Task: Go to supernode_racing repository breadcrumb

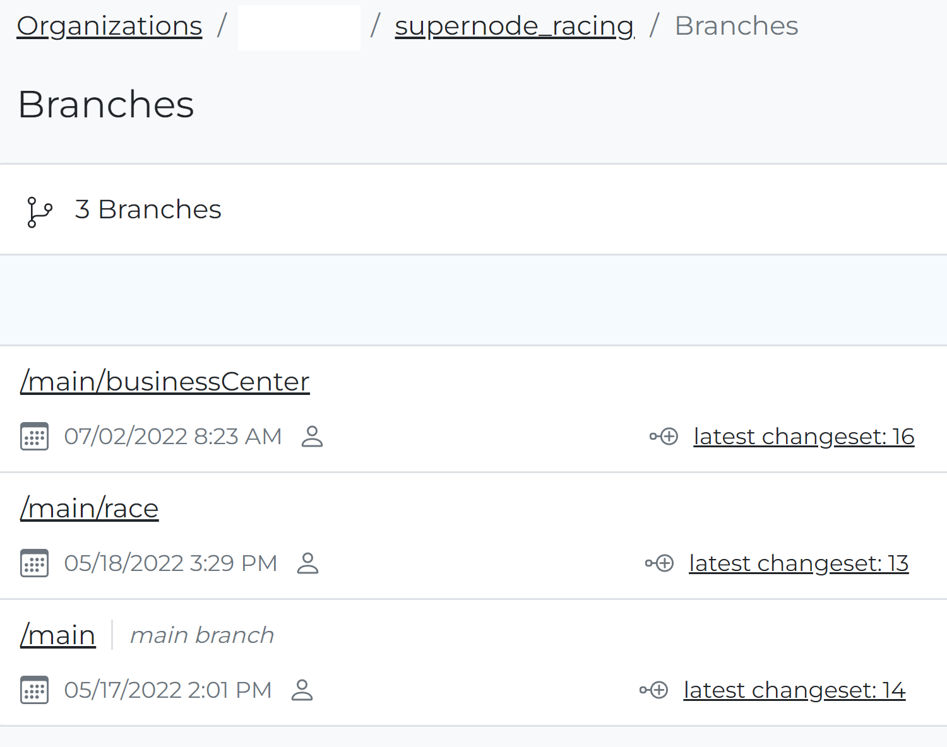Action: [514, 26]
